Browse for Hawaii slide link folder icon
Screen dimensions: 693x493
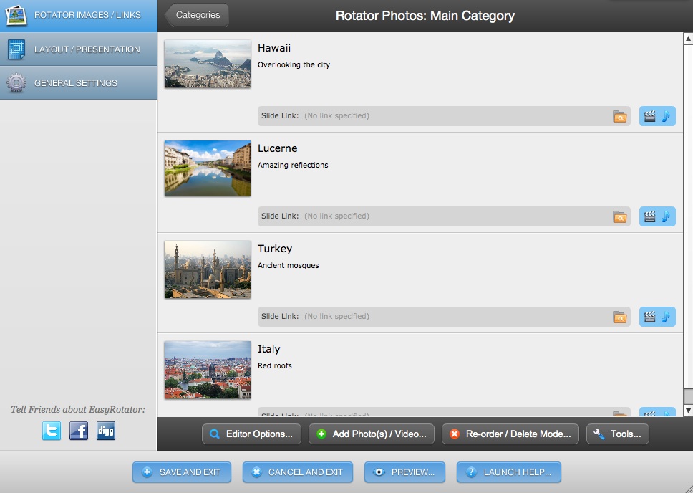(x=620, y=116)
